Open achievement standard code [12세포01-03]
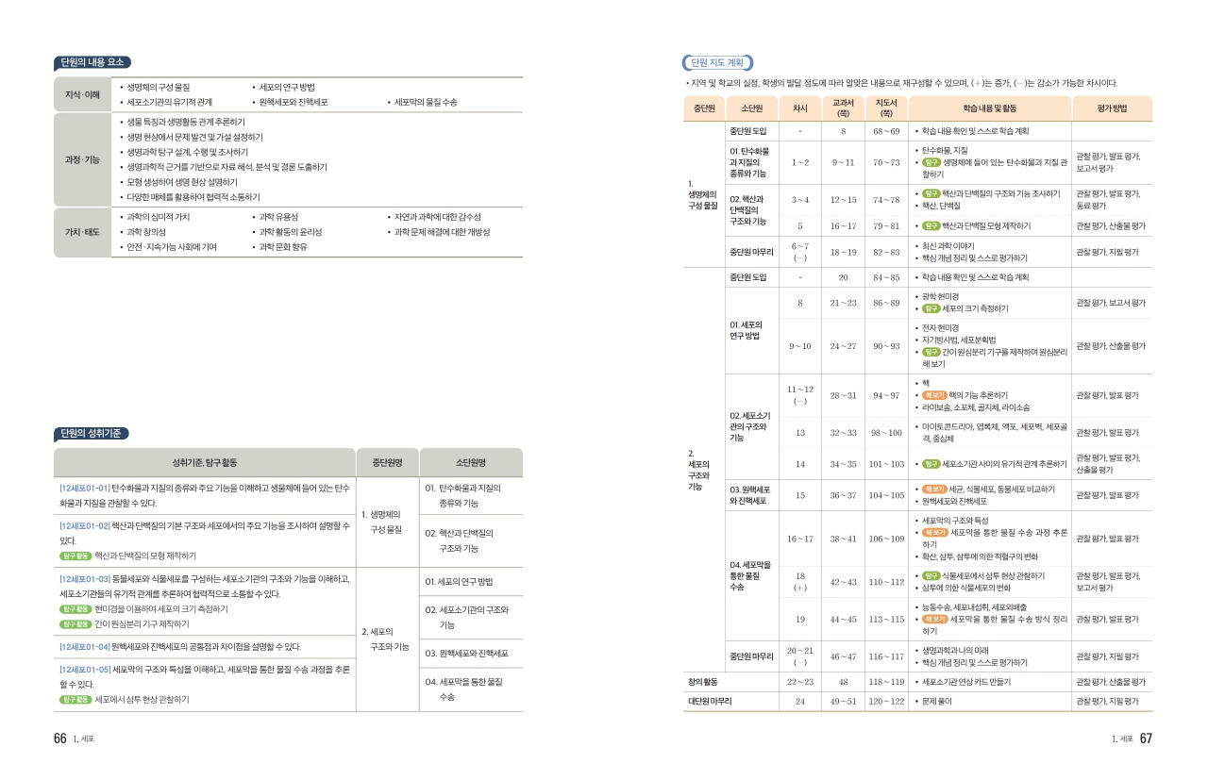The image size is (1208, 780). 85,578
